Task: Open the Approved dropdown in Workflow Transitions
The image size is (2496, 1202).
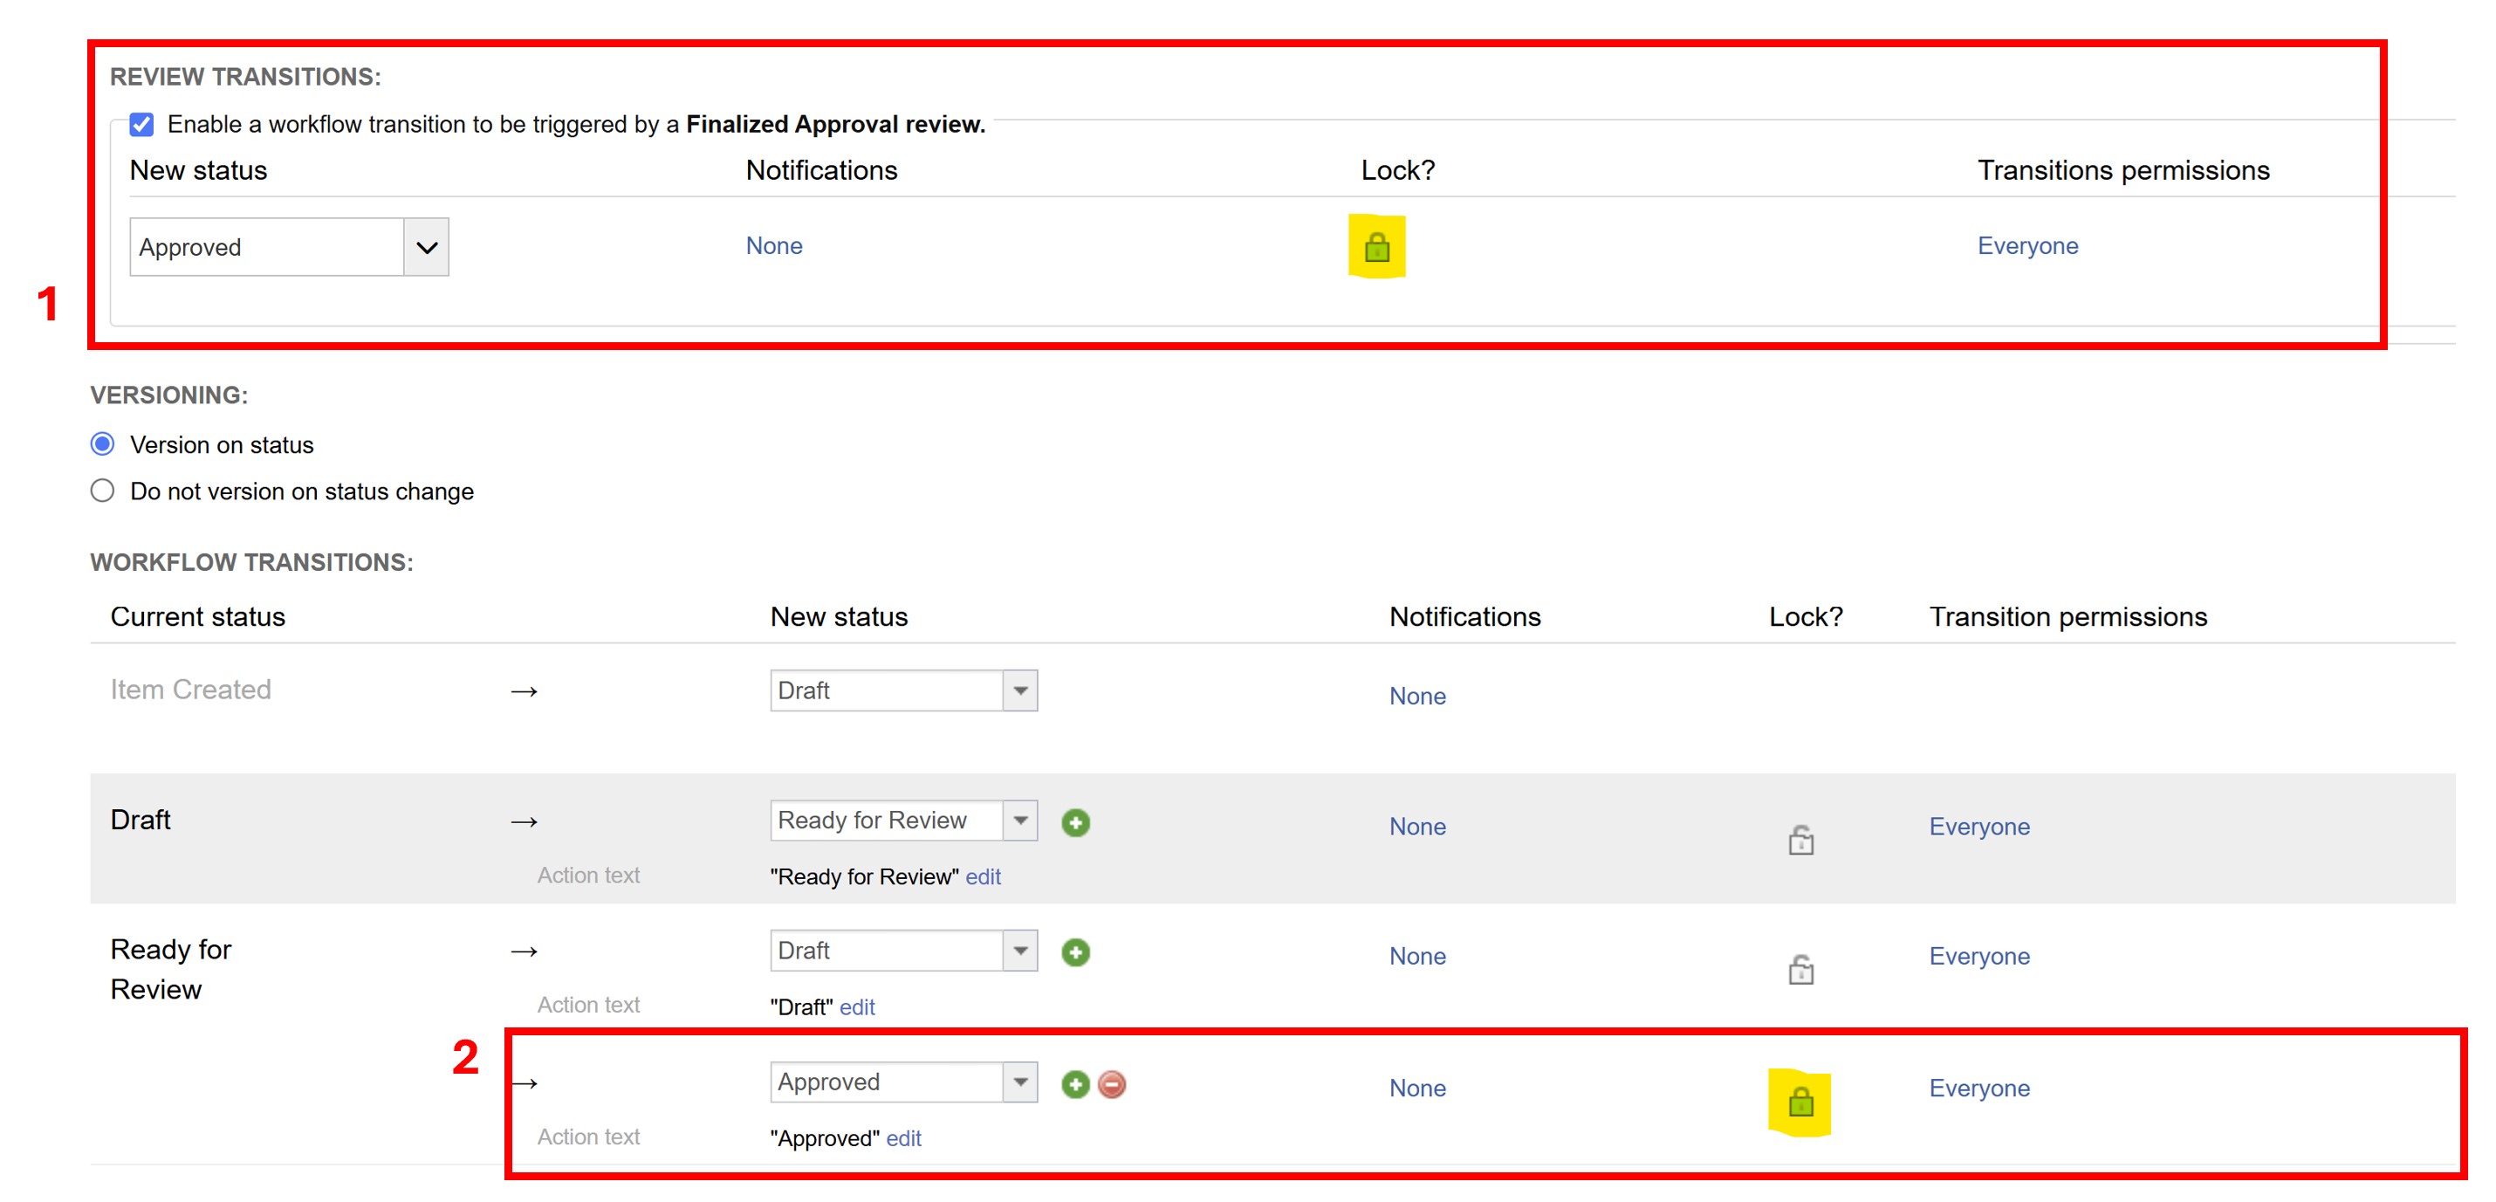Action: (903, 1082)
